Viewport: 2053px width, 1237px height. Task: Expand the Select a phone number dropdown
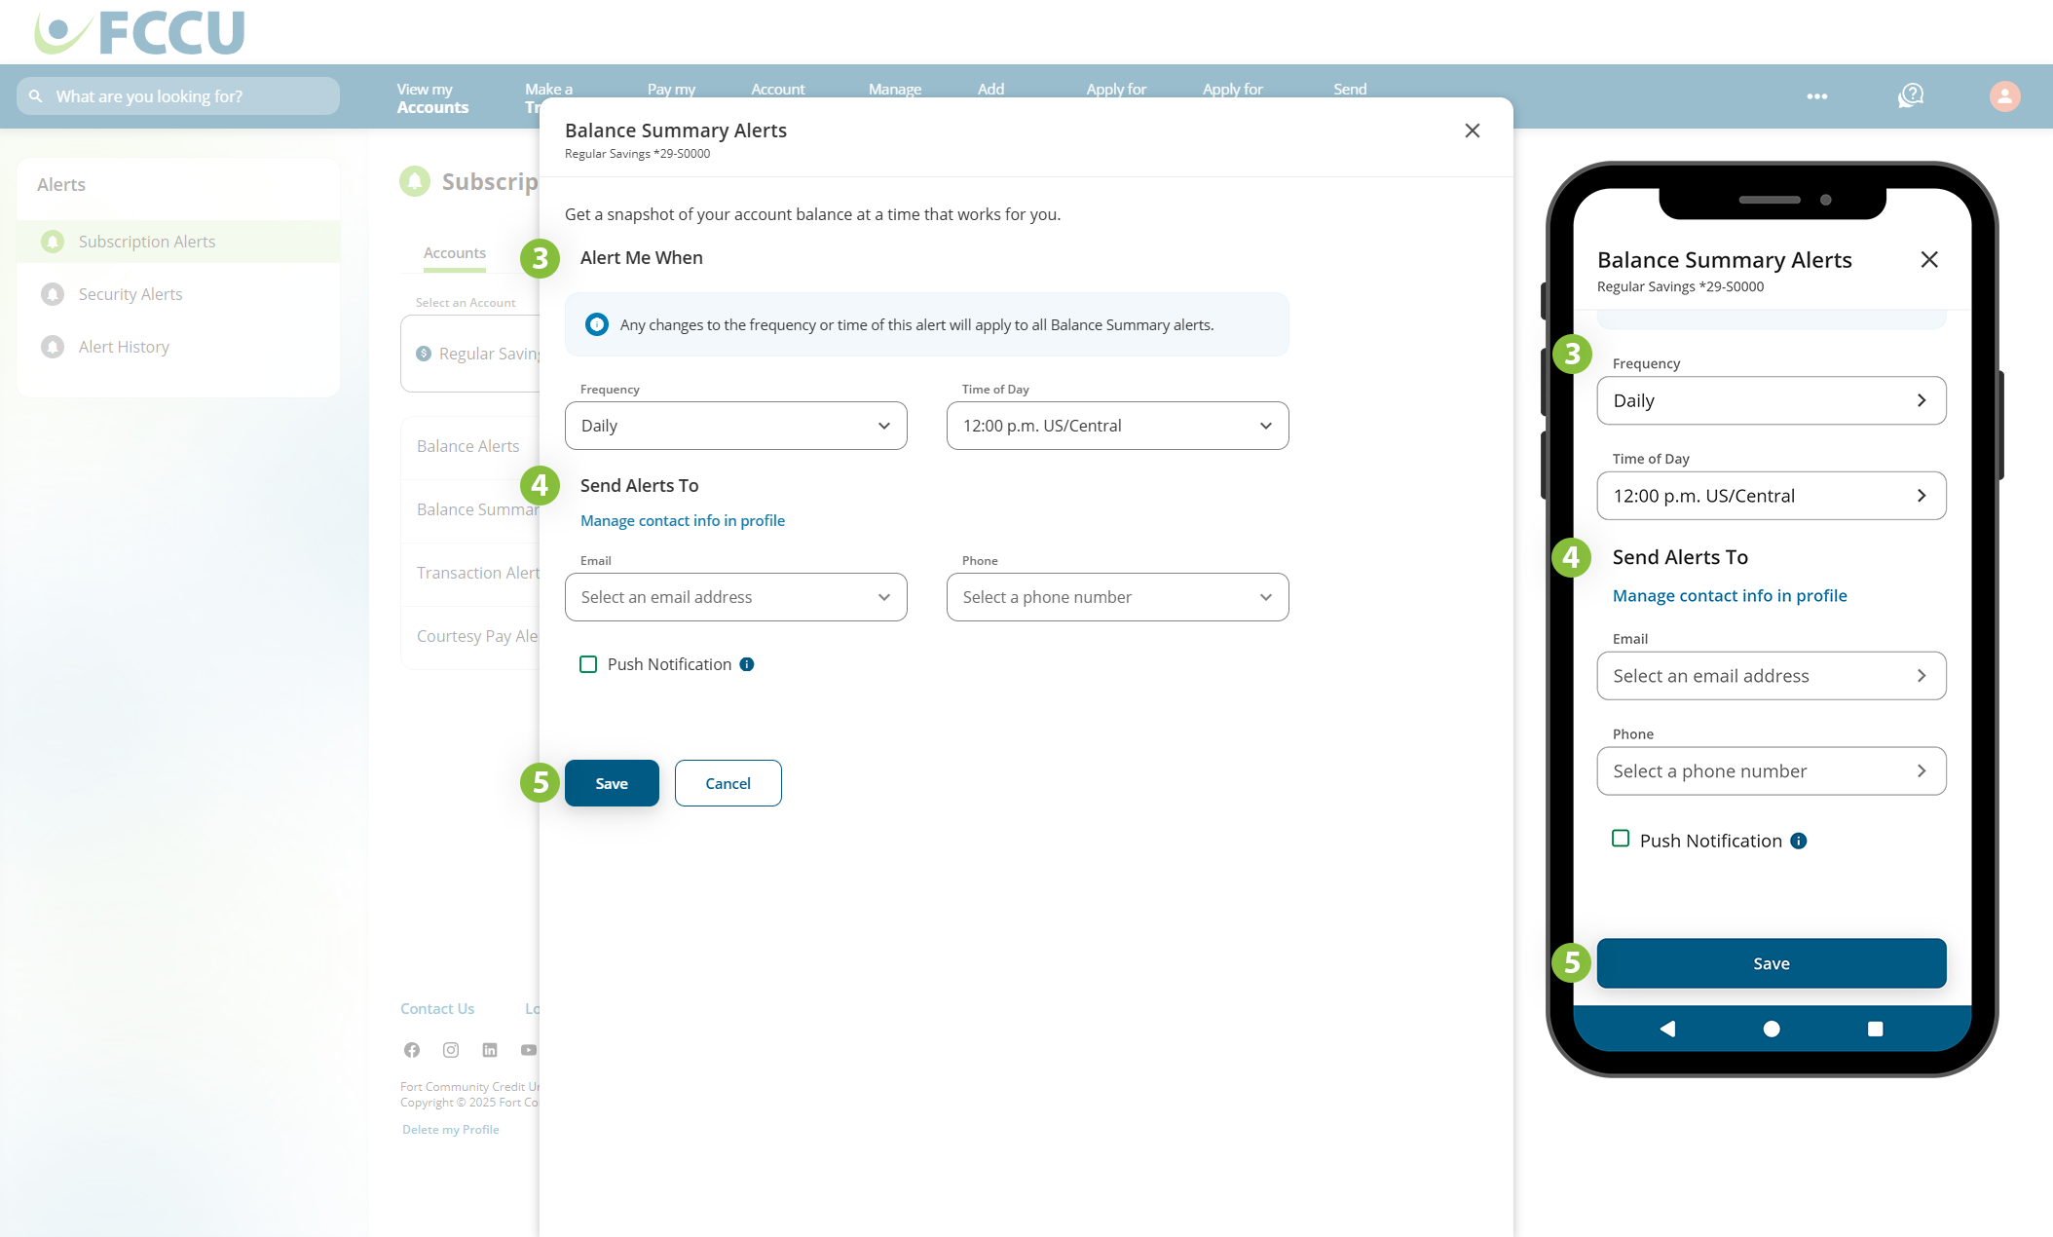tap(1117, 597)
